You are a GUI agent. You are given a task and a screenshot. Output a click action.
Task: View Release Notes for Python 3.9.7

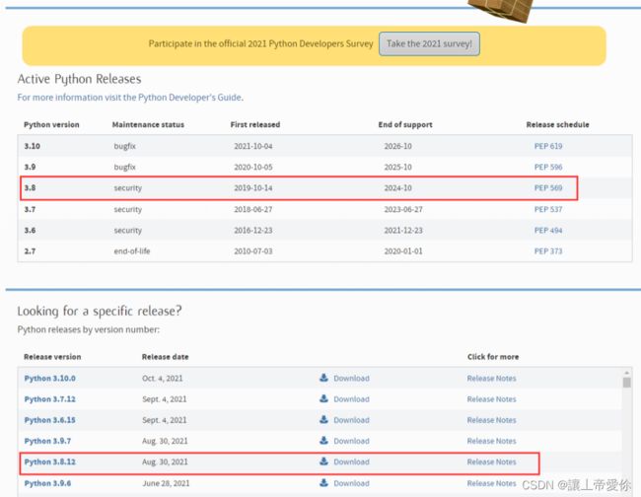click(x=491, y=441)
